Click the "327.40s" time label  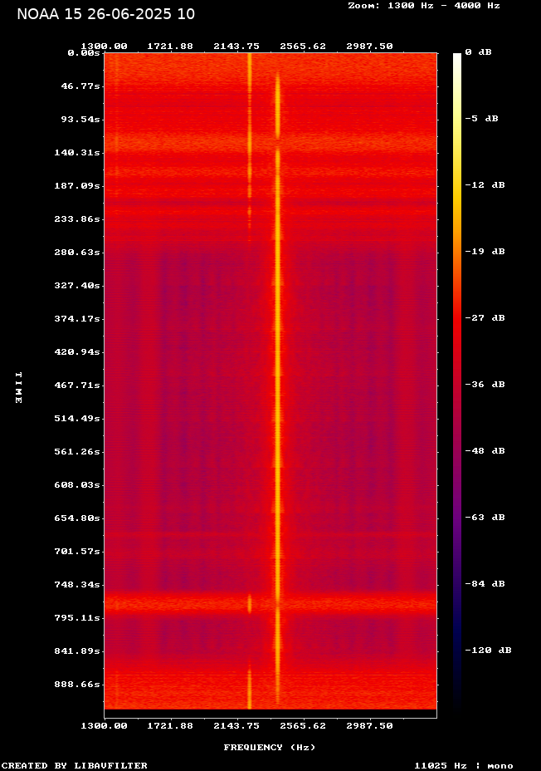77,285
